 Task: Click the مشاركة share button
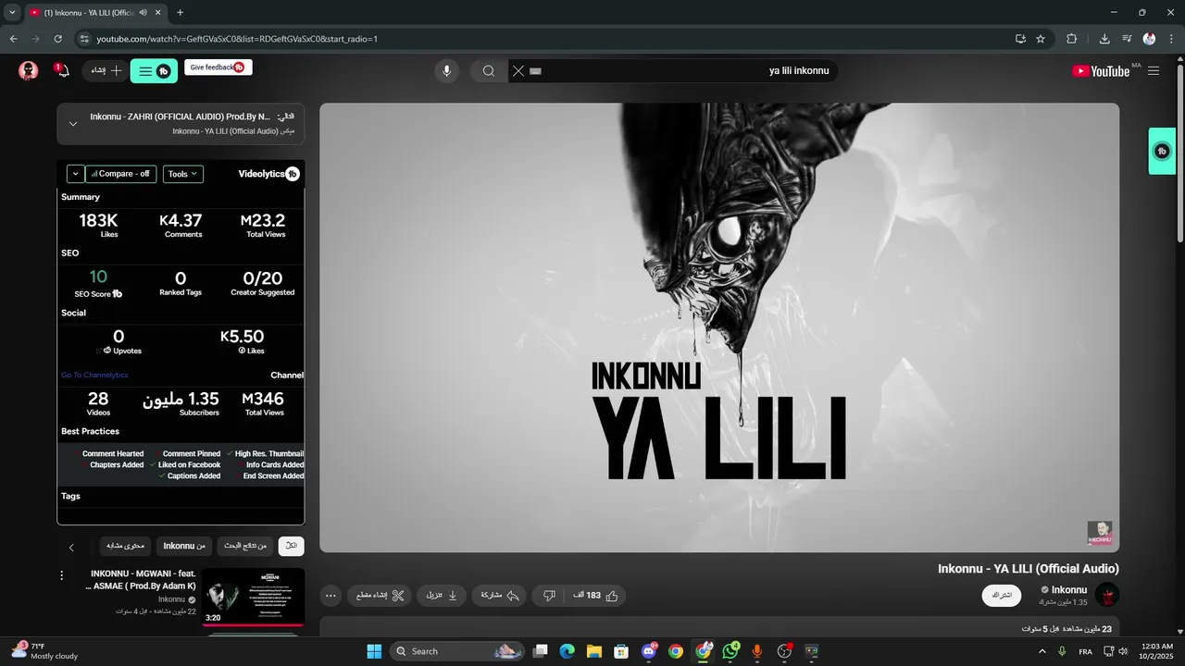tap(499, 596)
